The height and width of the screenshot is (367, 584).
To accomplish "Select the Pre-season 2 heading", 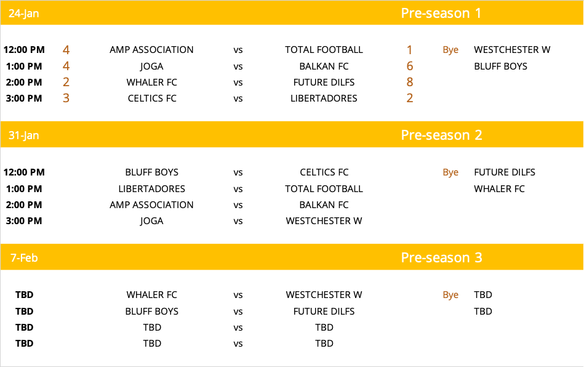I will 441,135.
